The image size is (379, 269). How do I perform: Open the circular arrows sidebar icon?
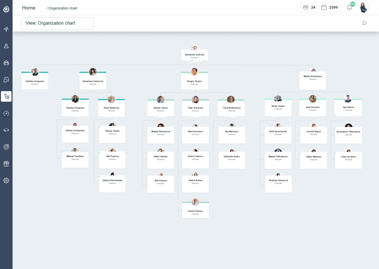click(6, 130)
